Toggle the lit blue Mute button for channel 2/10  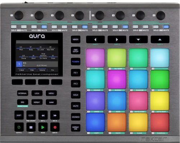[44, 27]
